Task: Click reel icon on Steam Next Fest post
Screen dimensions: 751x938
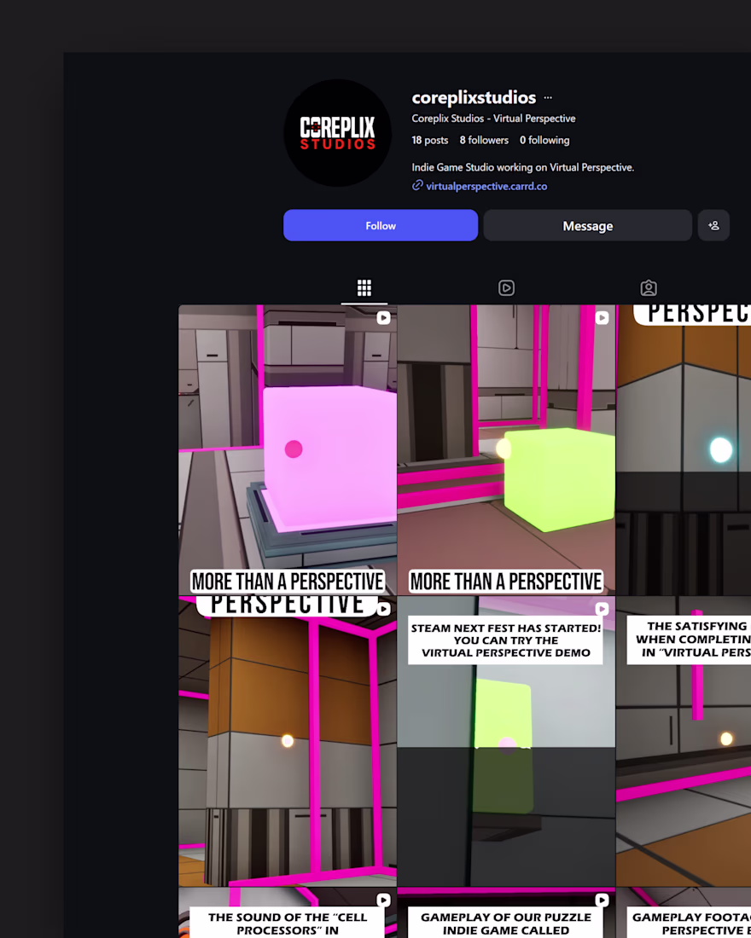Action: tap(602, 609)
